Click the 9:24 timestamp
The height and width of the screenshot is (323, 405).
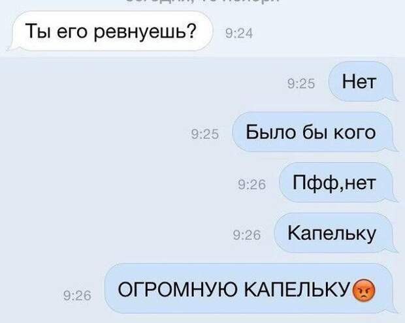tap(239, 33)
